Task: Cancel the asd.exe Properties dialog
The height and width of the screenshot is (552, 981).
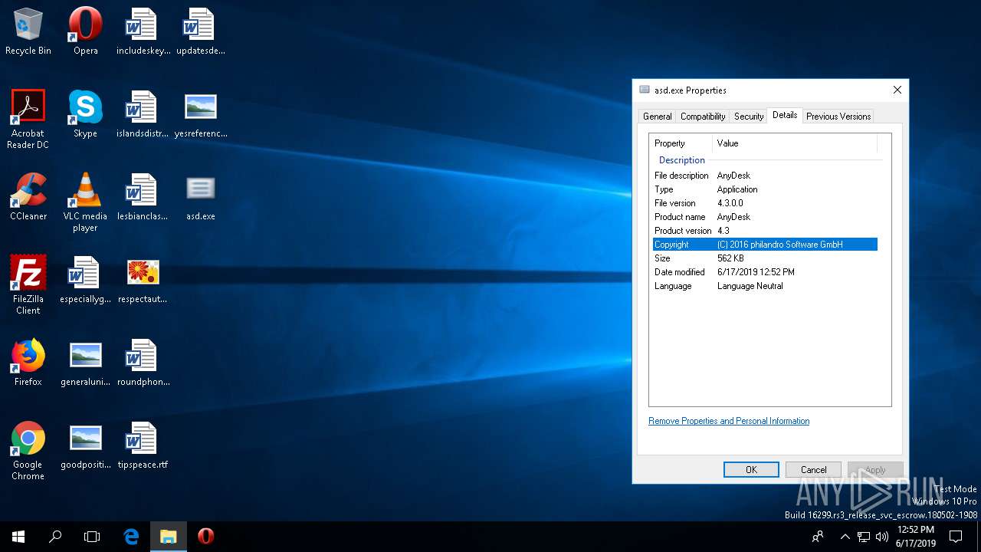Action: pyautogui.click(x=813, y=470)
